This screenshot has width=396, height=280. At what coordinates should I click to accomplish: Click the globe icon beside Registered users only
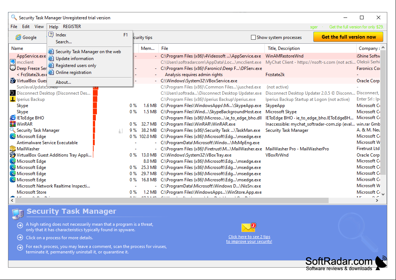pos(51,66)
